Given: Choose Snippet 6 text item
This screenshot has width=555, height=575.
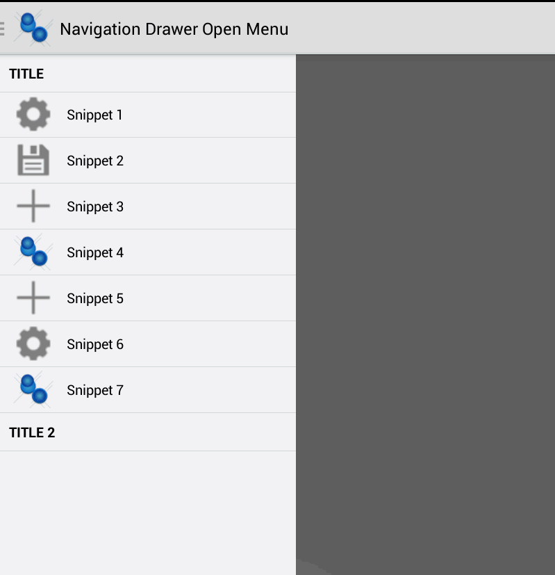Looking at the screenshot, I should (95, 344).
